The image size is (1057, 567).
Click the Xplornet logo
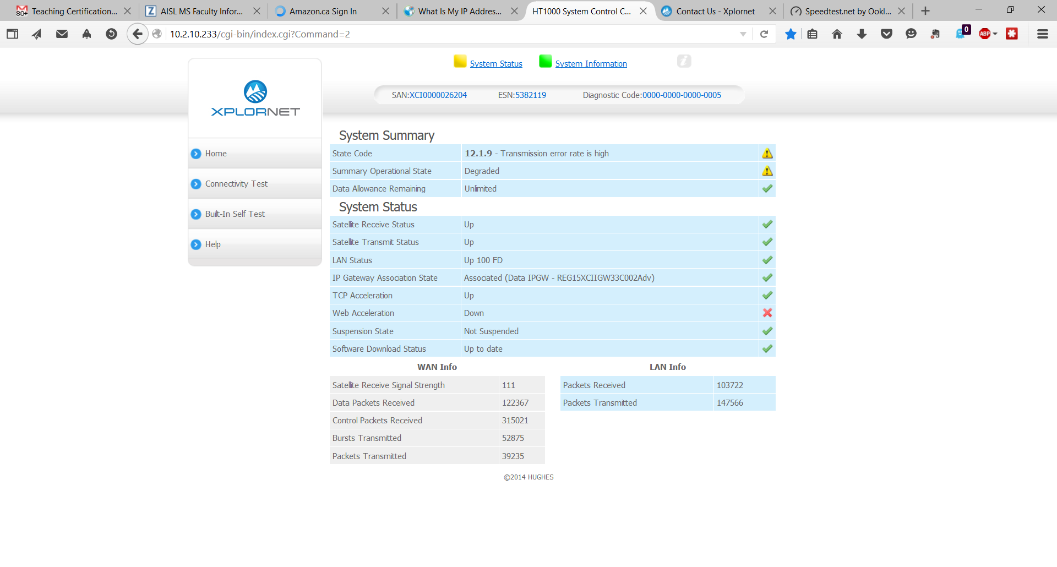pos(255,99)
